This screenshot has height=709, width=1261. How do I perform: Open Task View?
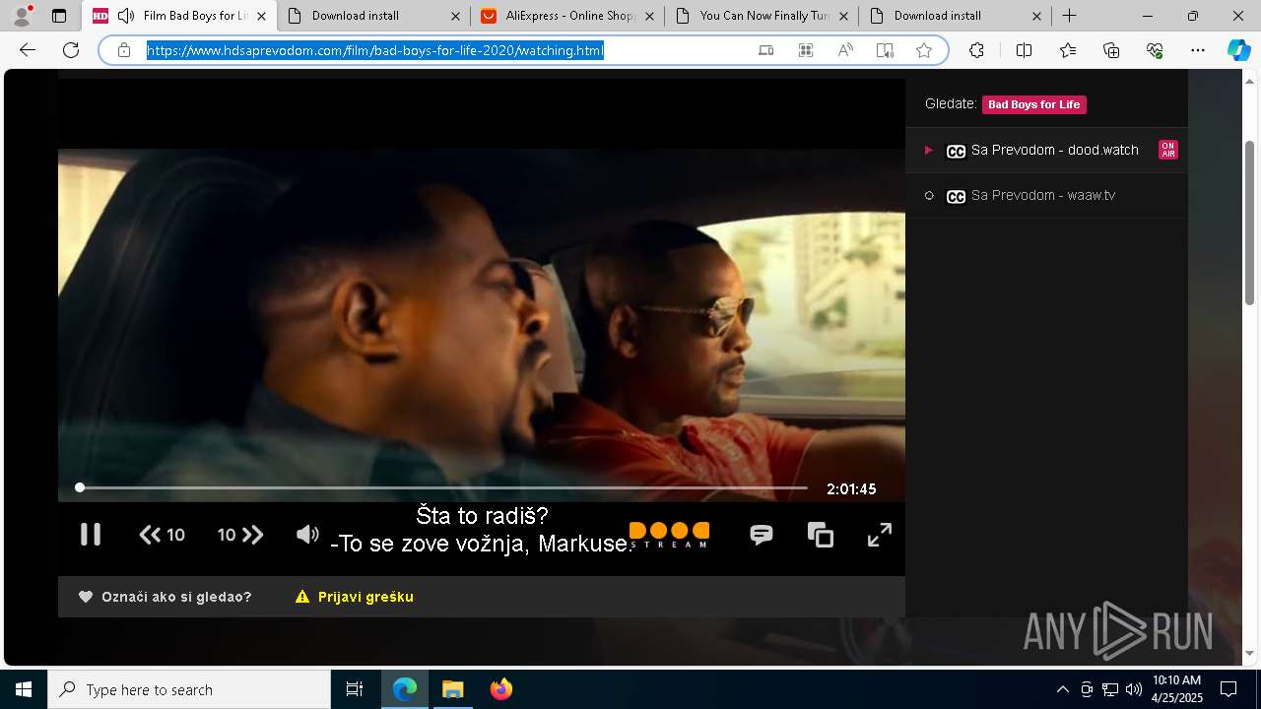click(x=355, y=689)
